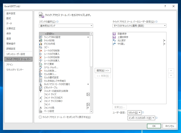Image resolution: width=181 pixels, height=133 pixels.
Task: Click info icon next to インポート/エクスポート
Action: pyautogui.click(x=156, y=118)
